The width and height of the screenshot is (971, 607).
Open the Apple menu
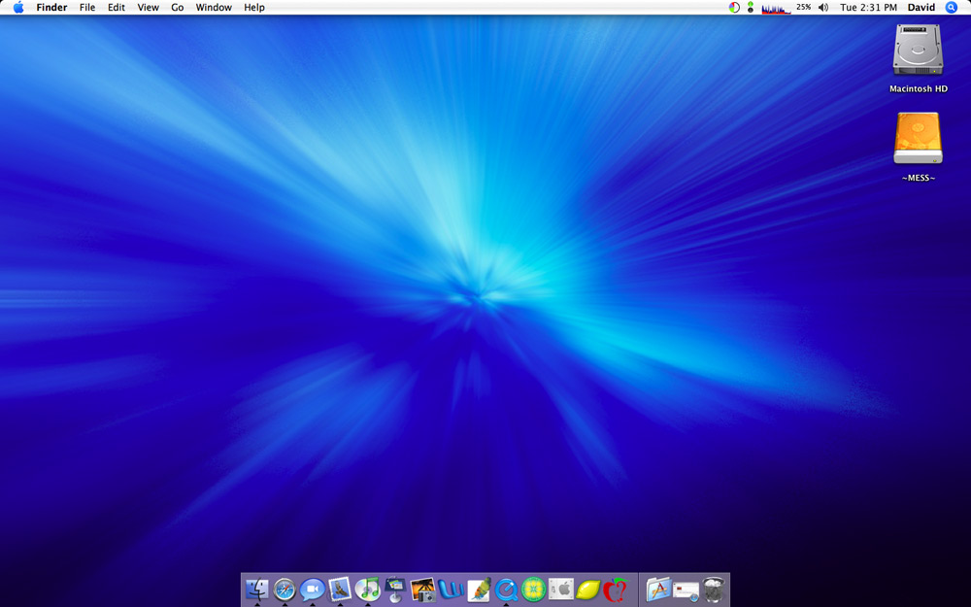[x=18, y=8]
